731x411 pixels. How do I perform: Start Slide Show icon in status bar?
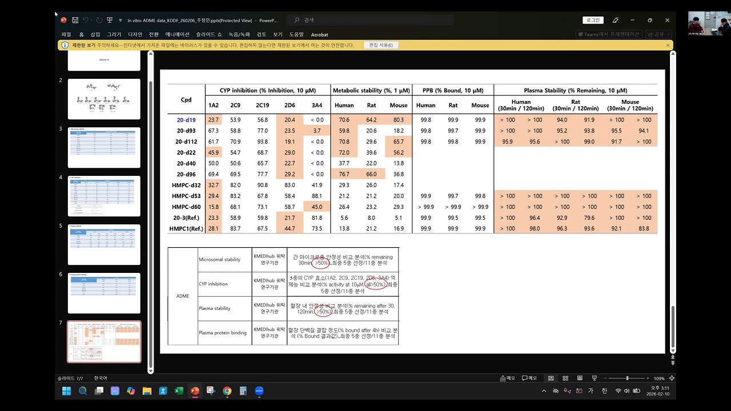tap(595, 378)
